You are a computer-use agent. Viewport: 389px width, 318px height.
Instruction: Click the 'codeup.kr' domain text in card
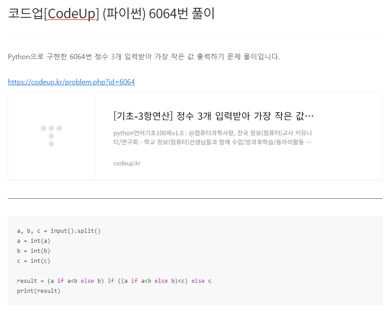[127, 164]
